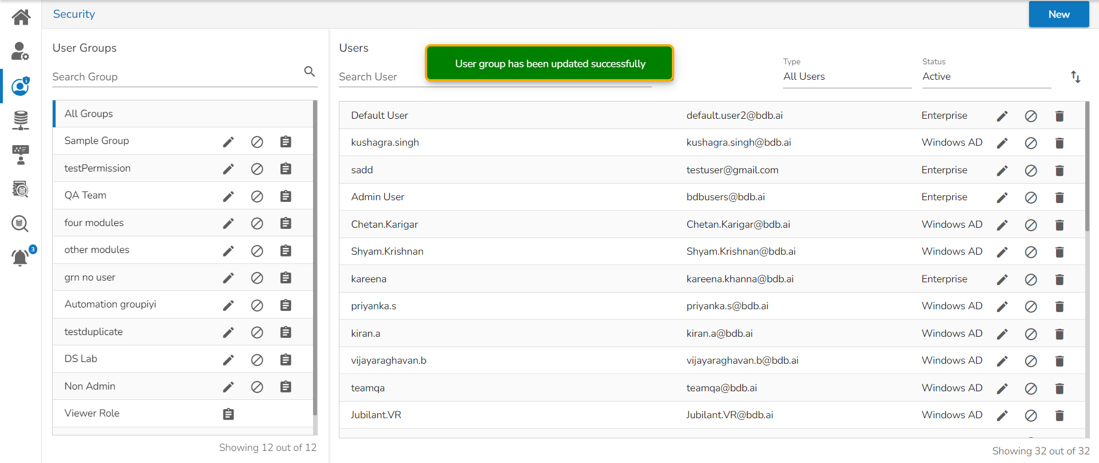The height and width of the screenshot is (463, 1099).
Task: Open the user settings sidebar icon
Action: (21, 52)
